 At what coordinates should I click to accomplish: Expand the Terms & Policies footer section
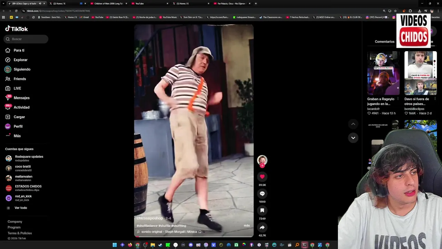click(20, 233)
